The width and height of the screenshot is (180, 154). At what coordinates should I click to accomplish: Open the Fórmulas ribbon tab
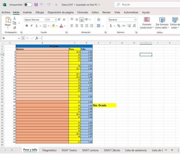83,12
